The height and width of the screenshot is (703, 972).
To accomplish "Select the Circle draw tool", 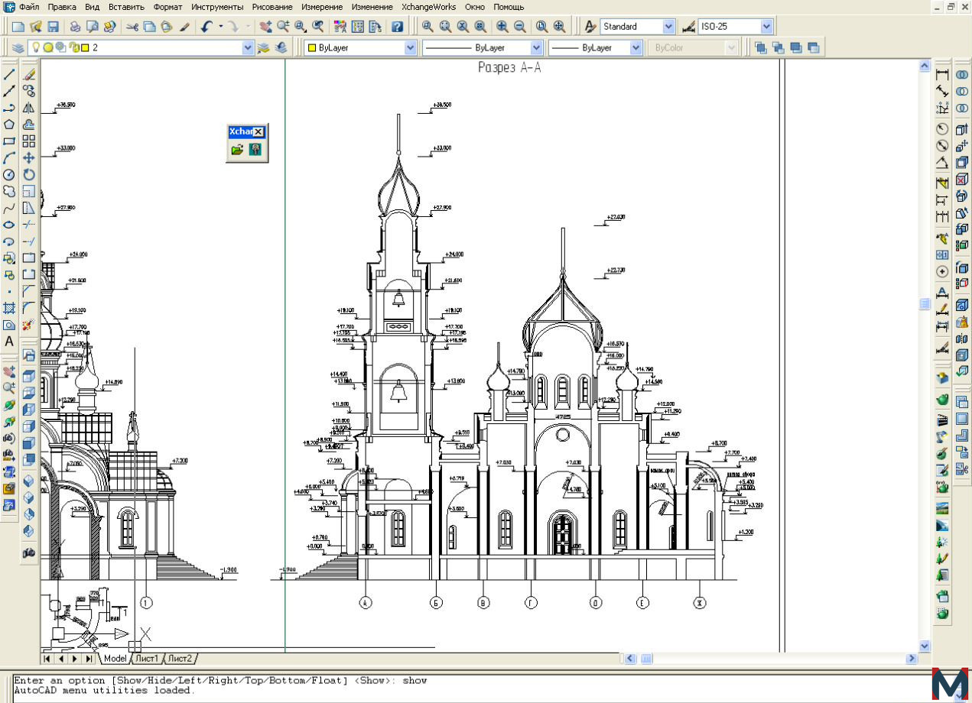I will click(x=9, y=174).
